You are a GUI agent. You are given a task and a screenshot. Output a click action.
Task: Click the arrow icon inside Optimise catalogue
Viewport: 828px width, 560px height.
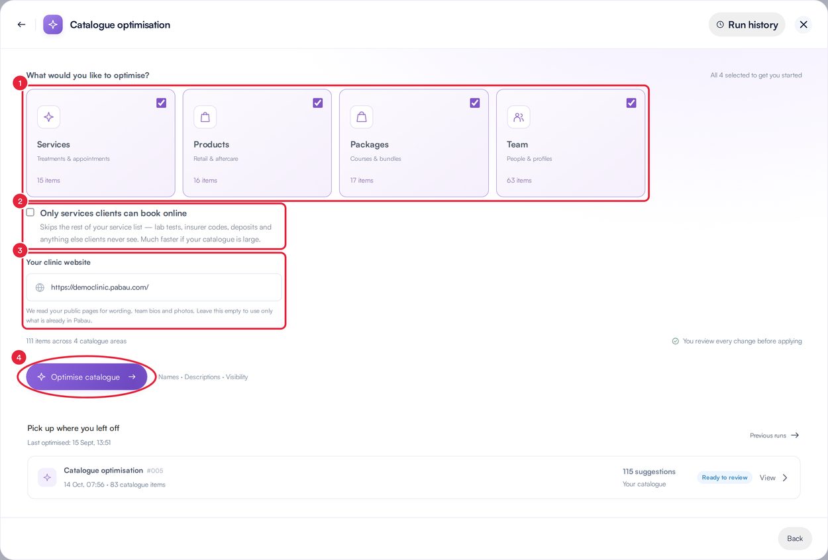[132, 377]
